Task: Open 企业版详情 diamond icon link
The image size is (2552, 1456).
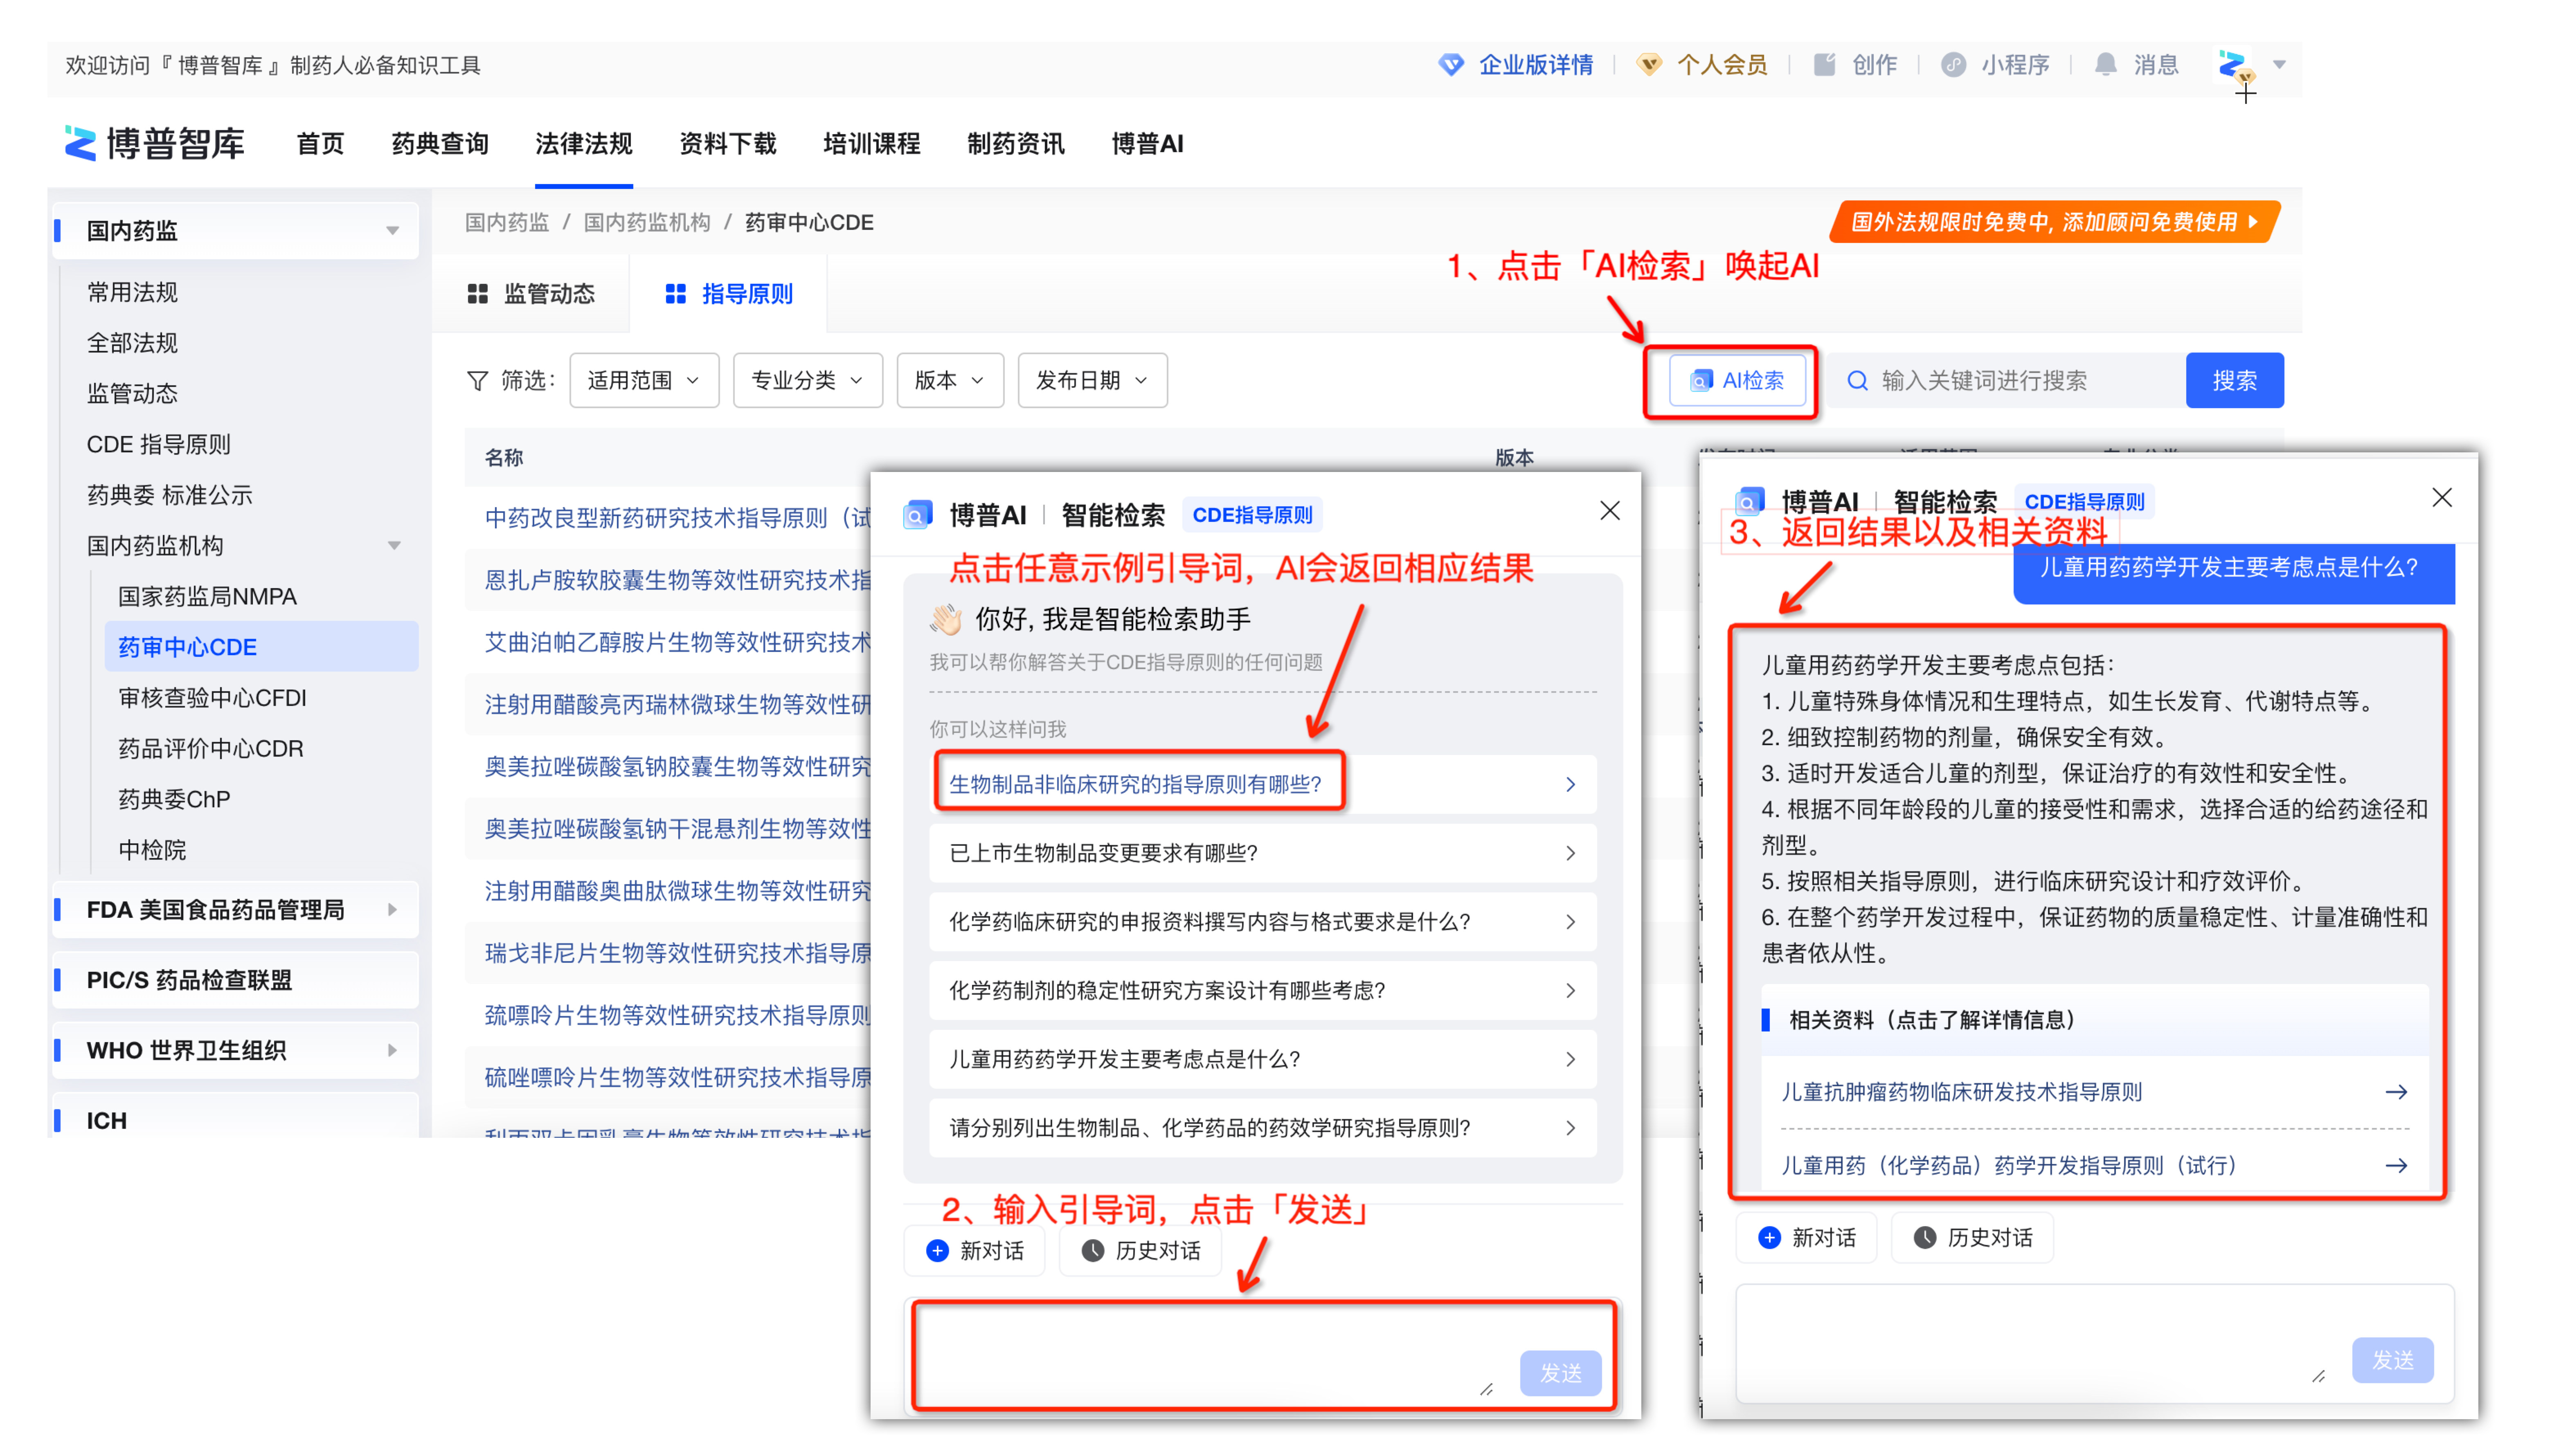Action: click(x=1451, y=65)
